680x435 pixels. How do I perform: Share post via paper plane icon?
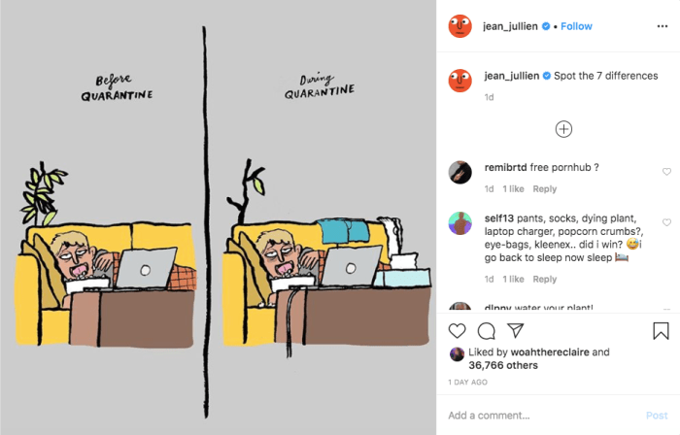(516, 330)
